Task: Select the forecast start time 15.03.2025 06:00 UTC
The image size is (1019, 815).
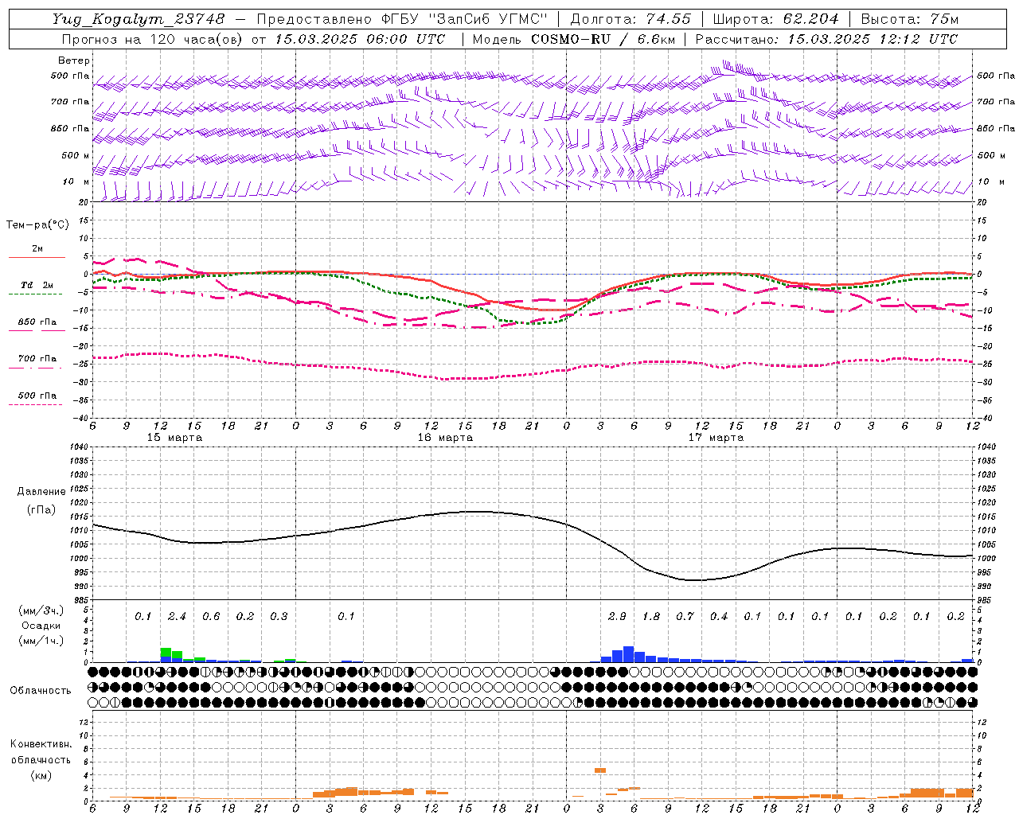Action: click(x=360, y=39)
